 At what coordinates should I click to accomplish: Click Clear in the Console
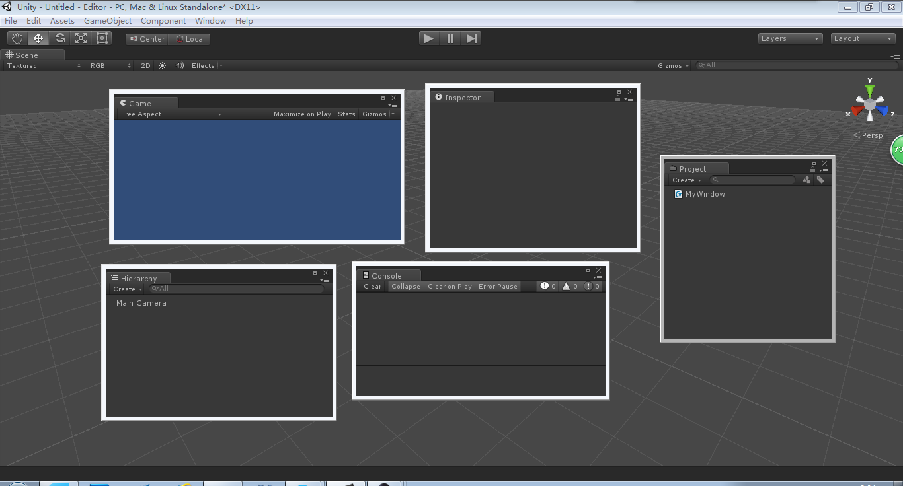click(x=372, y=286)
